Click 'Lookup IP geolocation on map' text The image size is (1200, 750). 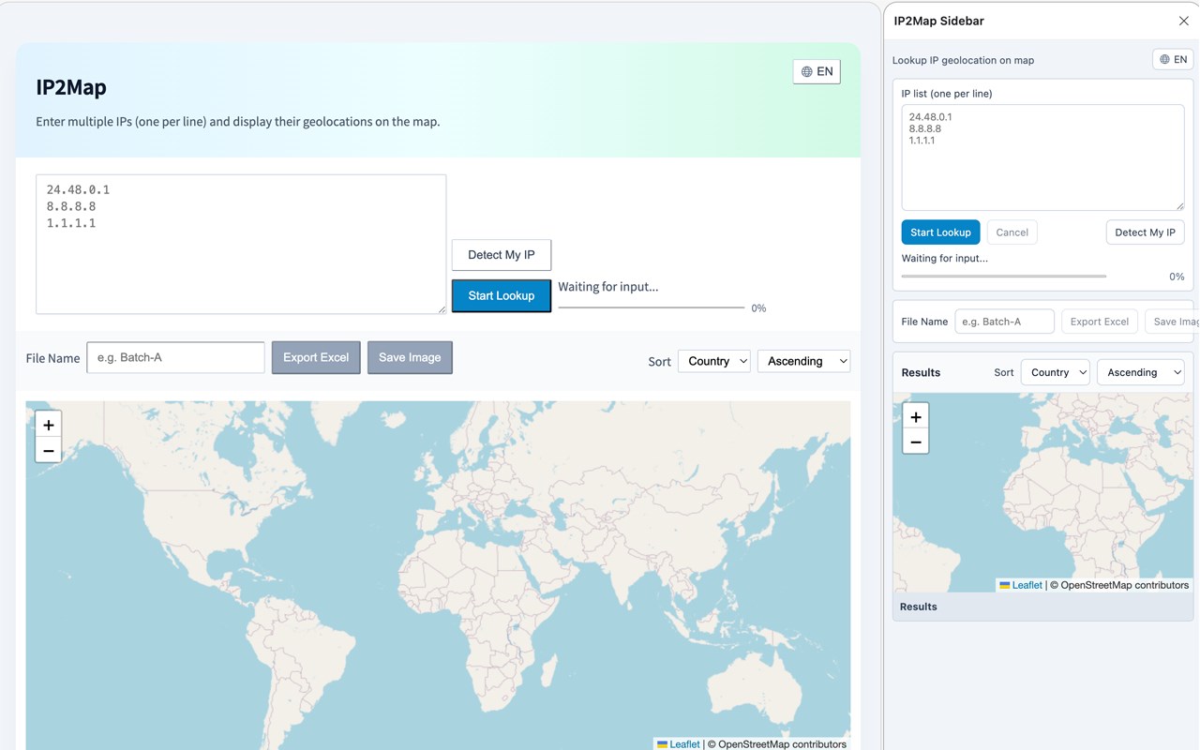[963, 60]
